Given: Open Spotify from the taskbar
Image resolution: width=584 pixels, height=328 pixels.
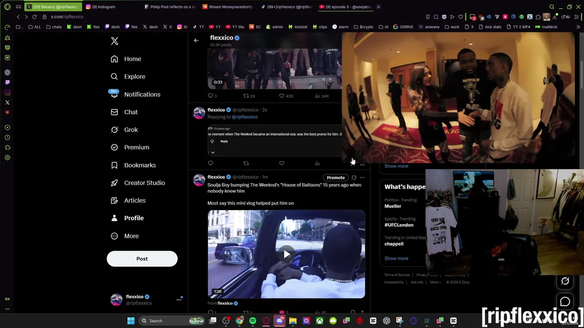Looking at the screenshot, I should pos(253,321).
